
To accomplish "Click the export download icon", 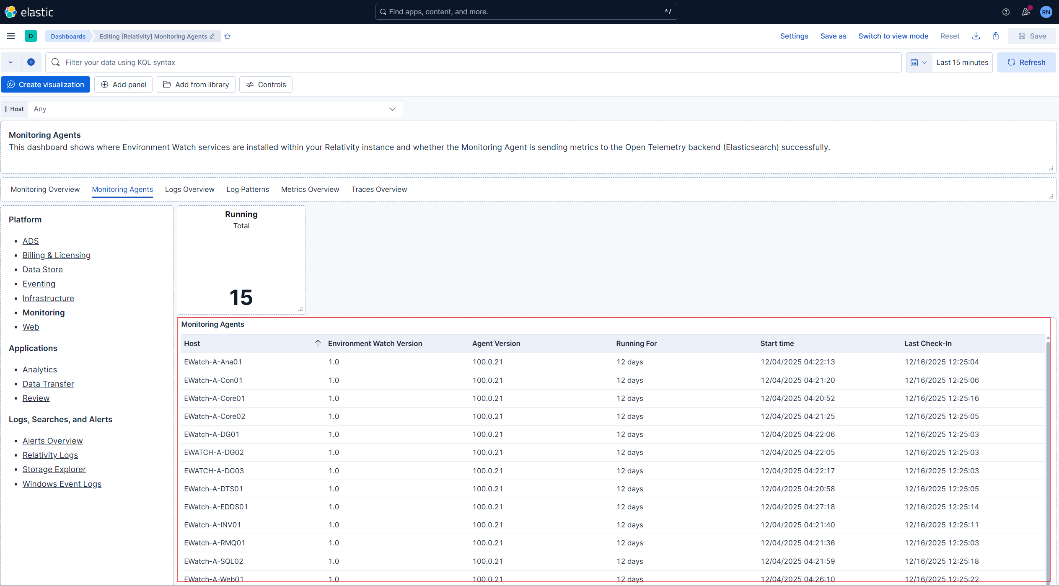I will pos(976,36).
